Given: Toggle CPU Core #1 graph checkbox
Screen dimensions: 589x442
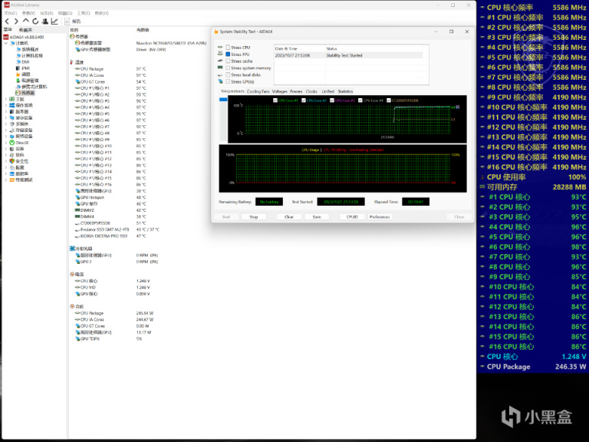Looking at the screenshot, I should click(x=275, y=101).
